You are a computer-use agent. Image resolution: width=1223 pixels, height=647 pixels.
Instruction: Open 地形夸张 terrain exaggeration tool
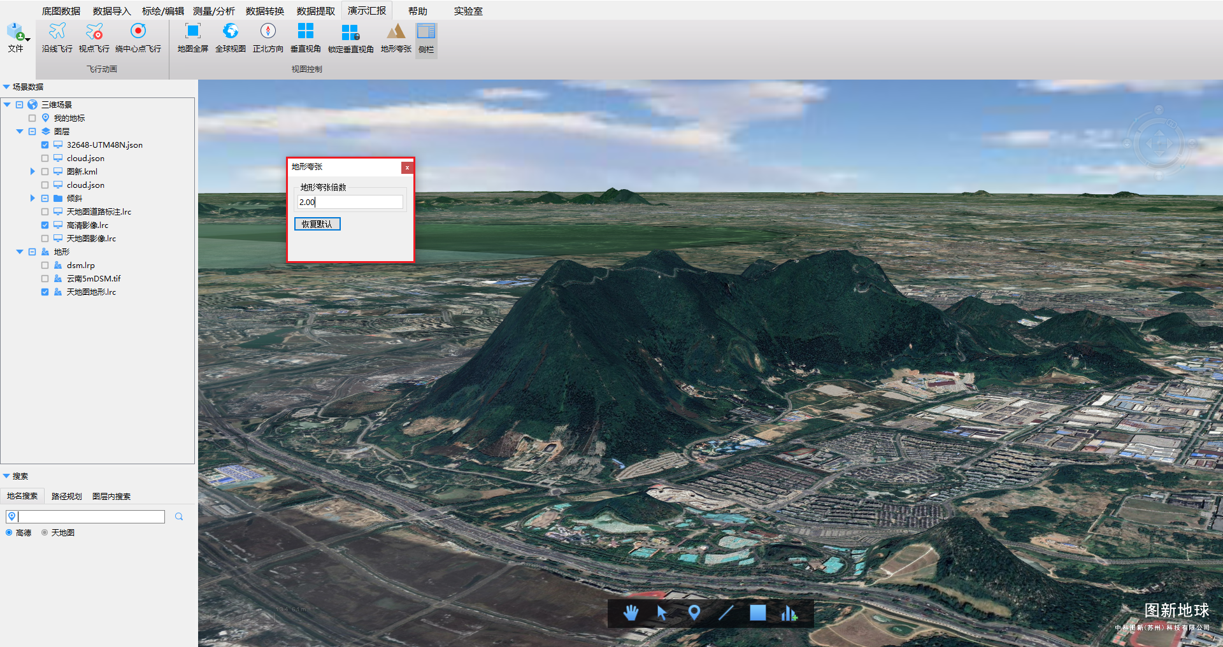coord(396,38)
